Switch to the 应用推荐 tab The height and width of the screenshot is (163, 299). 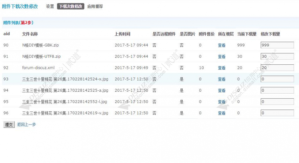click(x=95, y=6)
